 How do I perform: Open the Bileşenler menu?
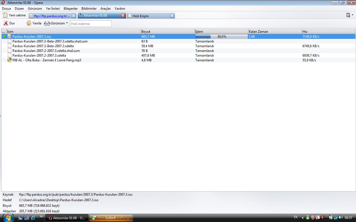[x=71, y=9]
